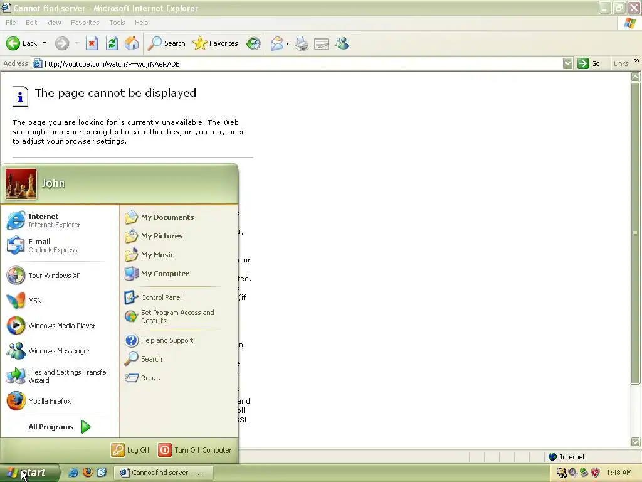Launch Messenger from the IE toolbar icon

click(x=342, y=43)
